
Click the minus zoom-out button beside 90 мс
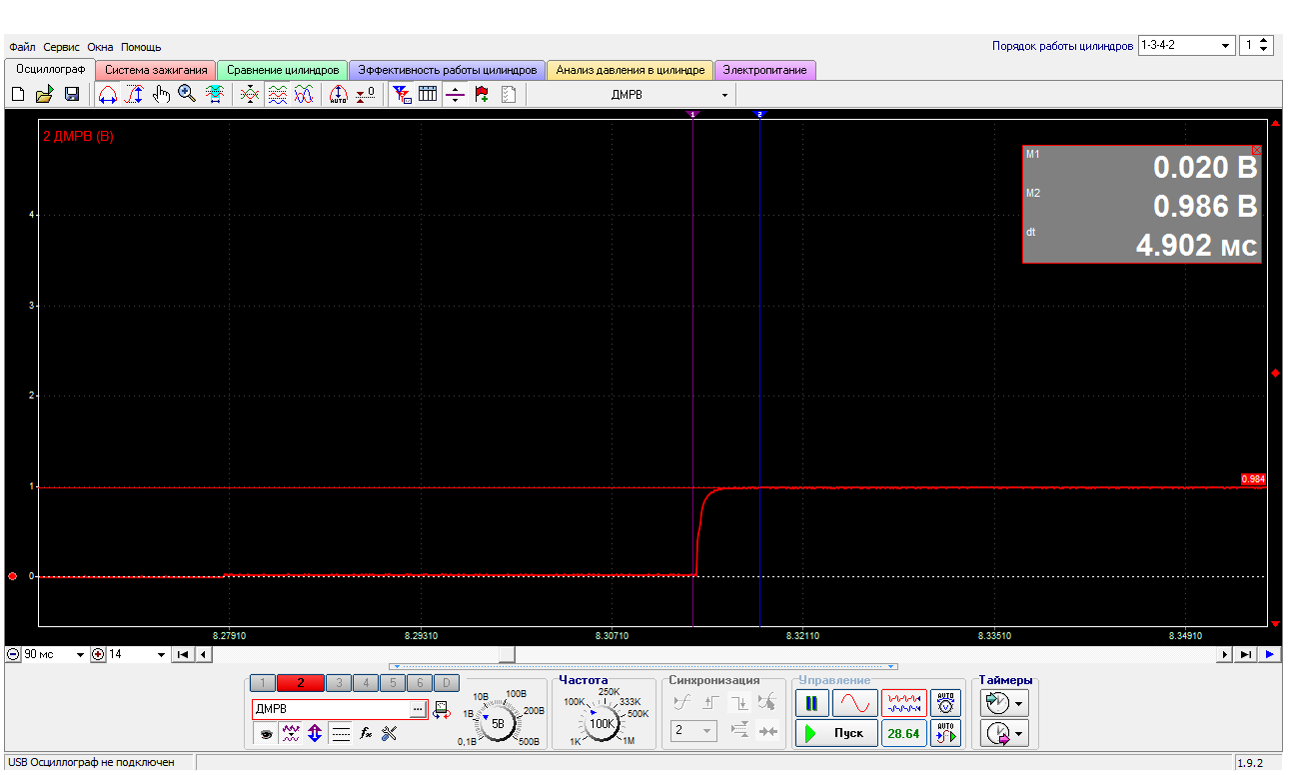pyautogui.click(x=13, y=654)
